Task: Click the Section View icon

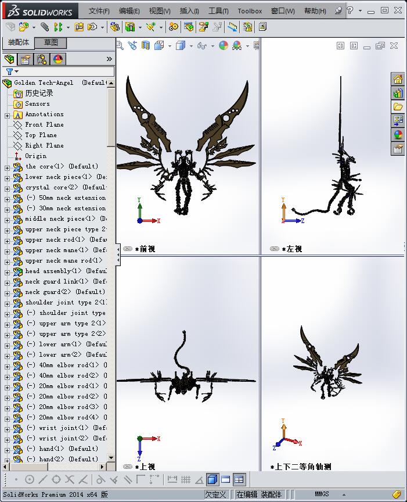Action: (146, 45)
